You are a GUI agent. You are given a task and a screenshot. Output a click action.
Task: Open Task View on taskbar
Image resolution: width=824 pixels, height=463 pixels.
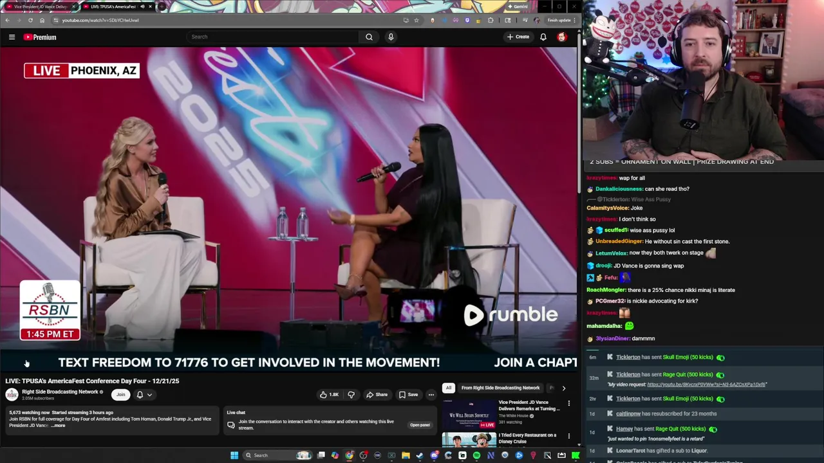321,455
